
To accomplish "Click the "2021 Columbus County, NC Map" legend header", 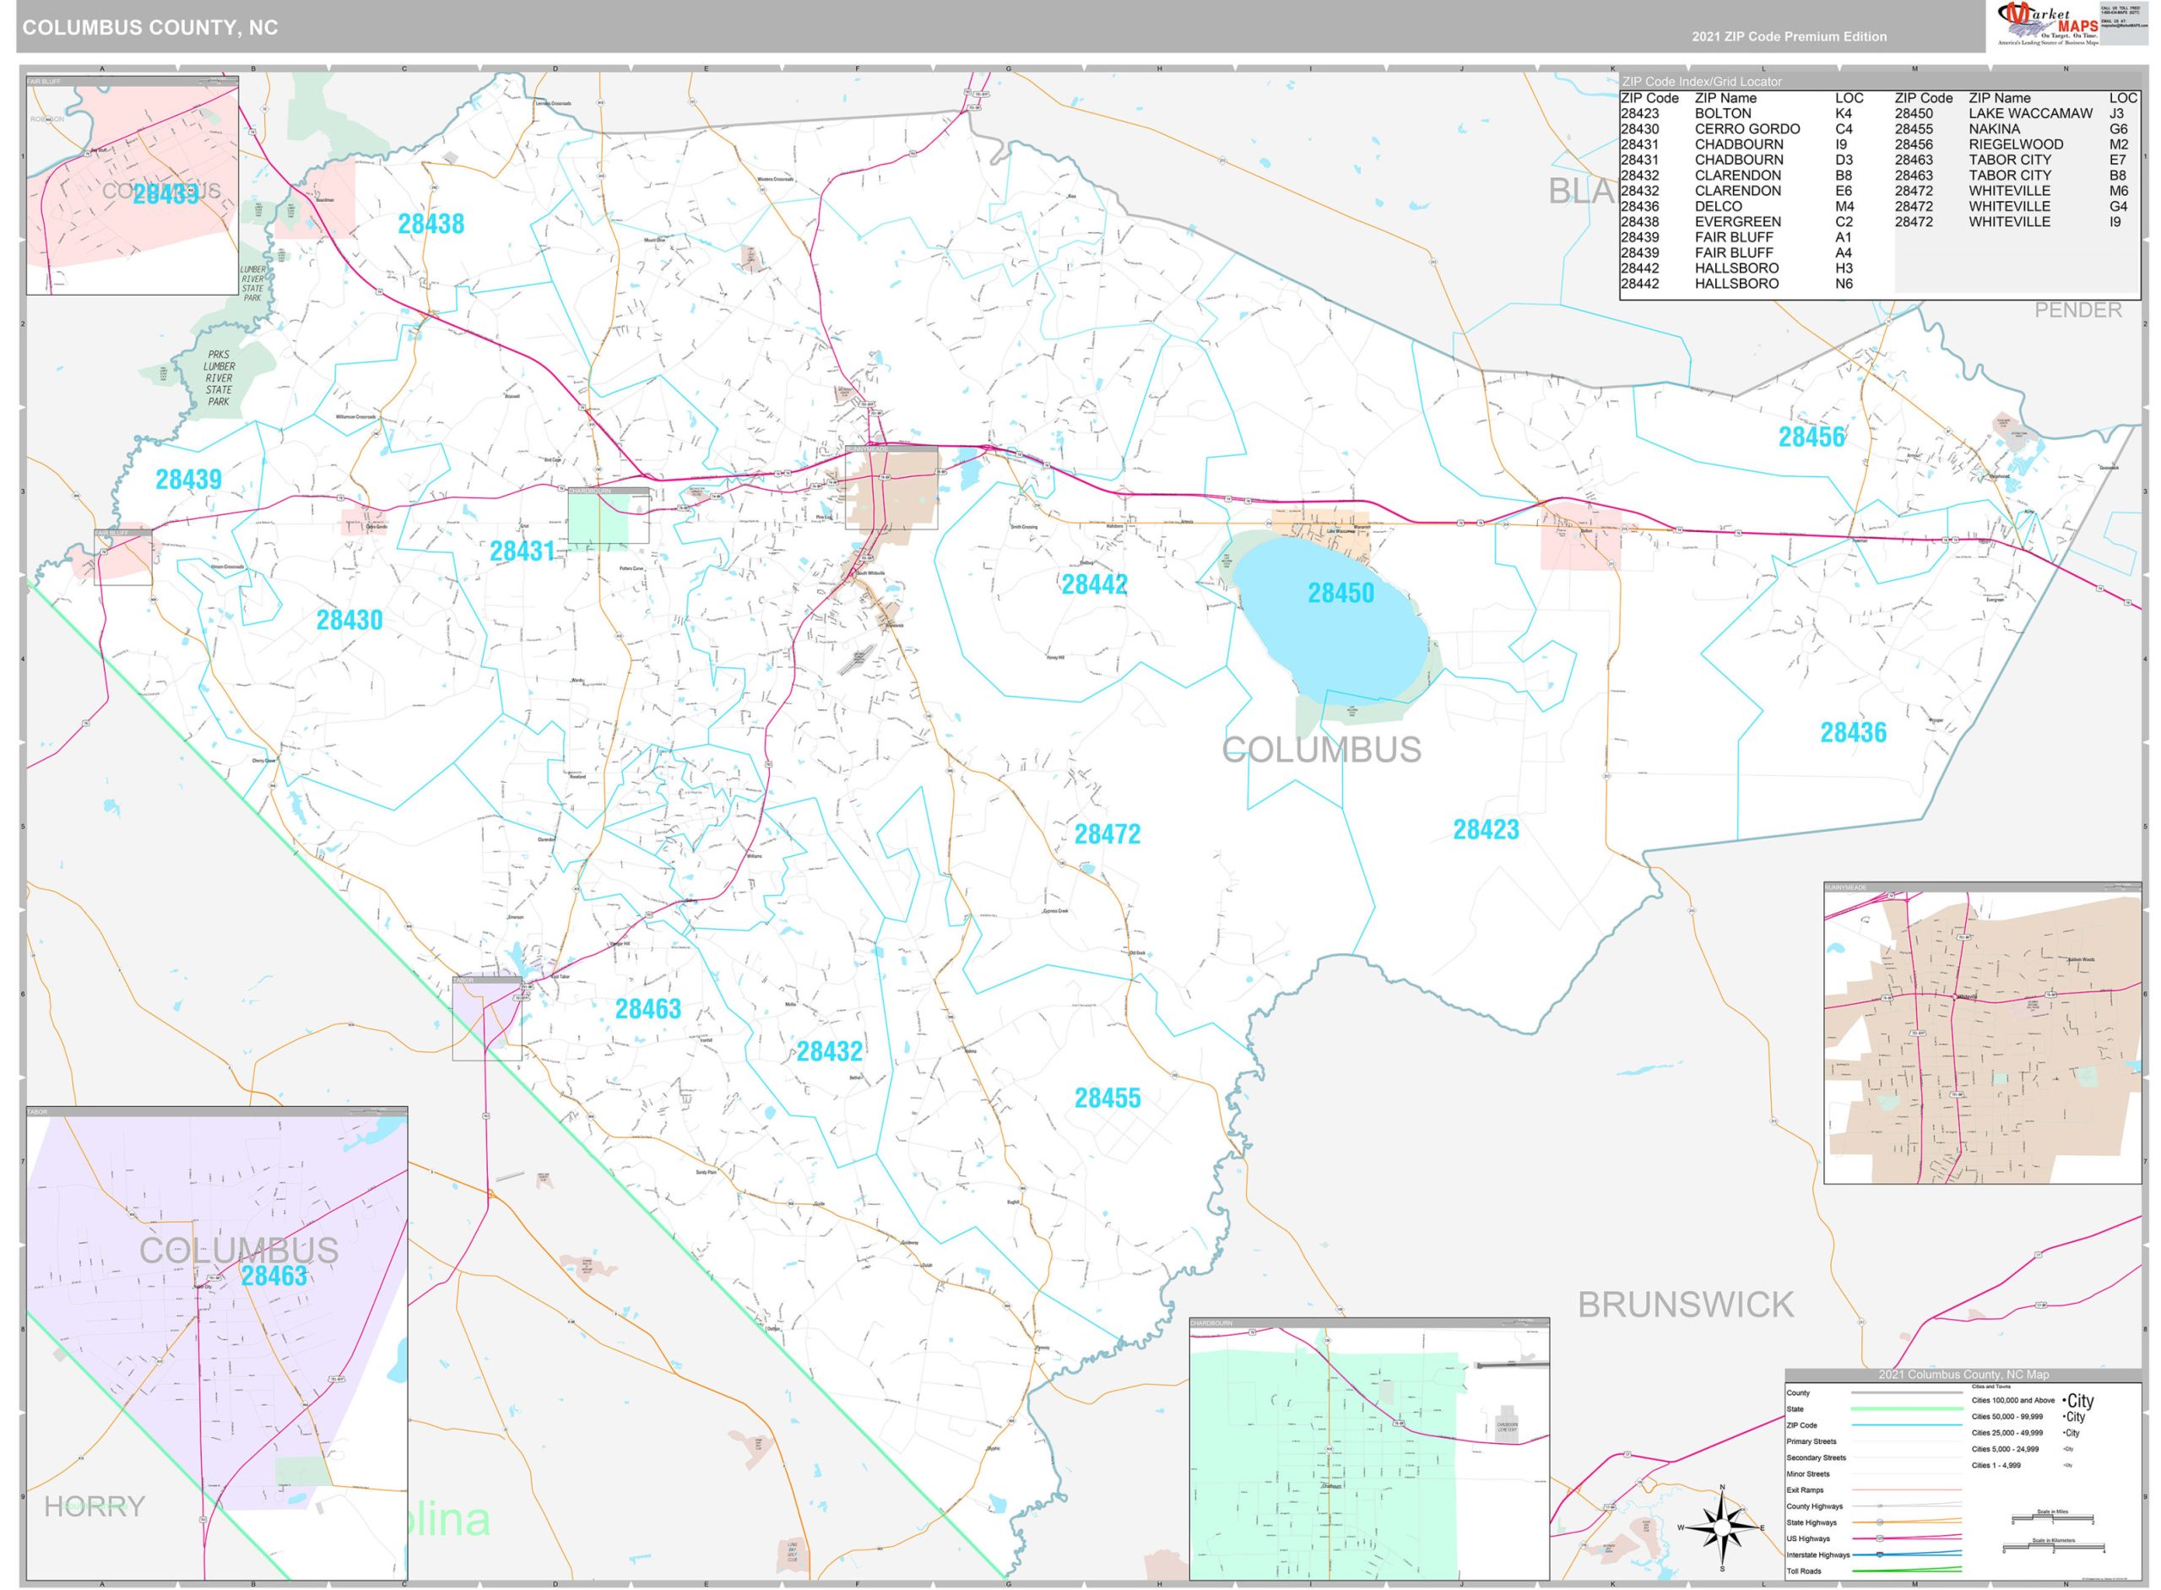I will coord(1963,1375).
